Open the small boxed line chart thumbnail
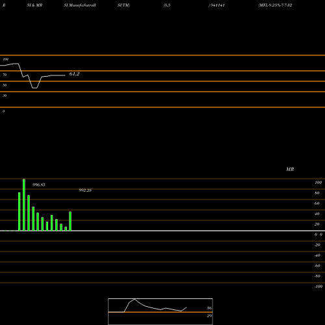Screen dimensions: 325x325 pos(161,311)
